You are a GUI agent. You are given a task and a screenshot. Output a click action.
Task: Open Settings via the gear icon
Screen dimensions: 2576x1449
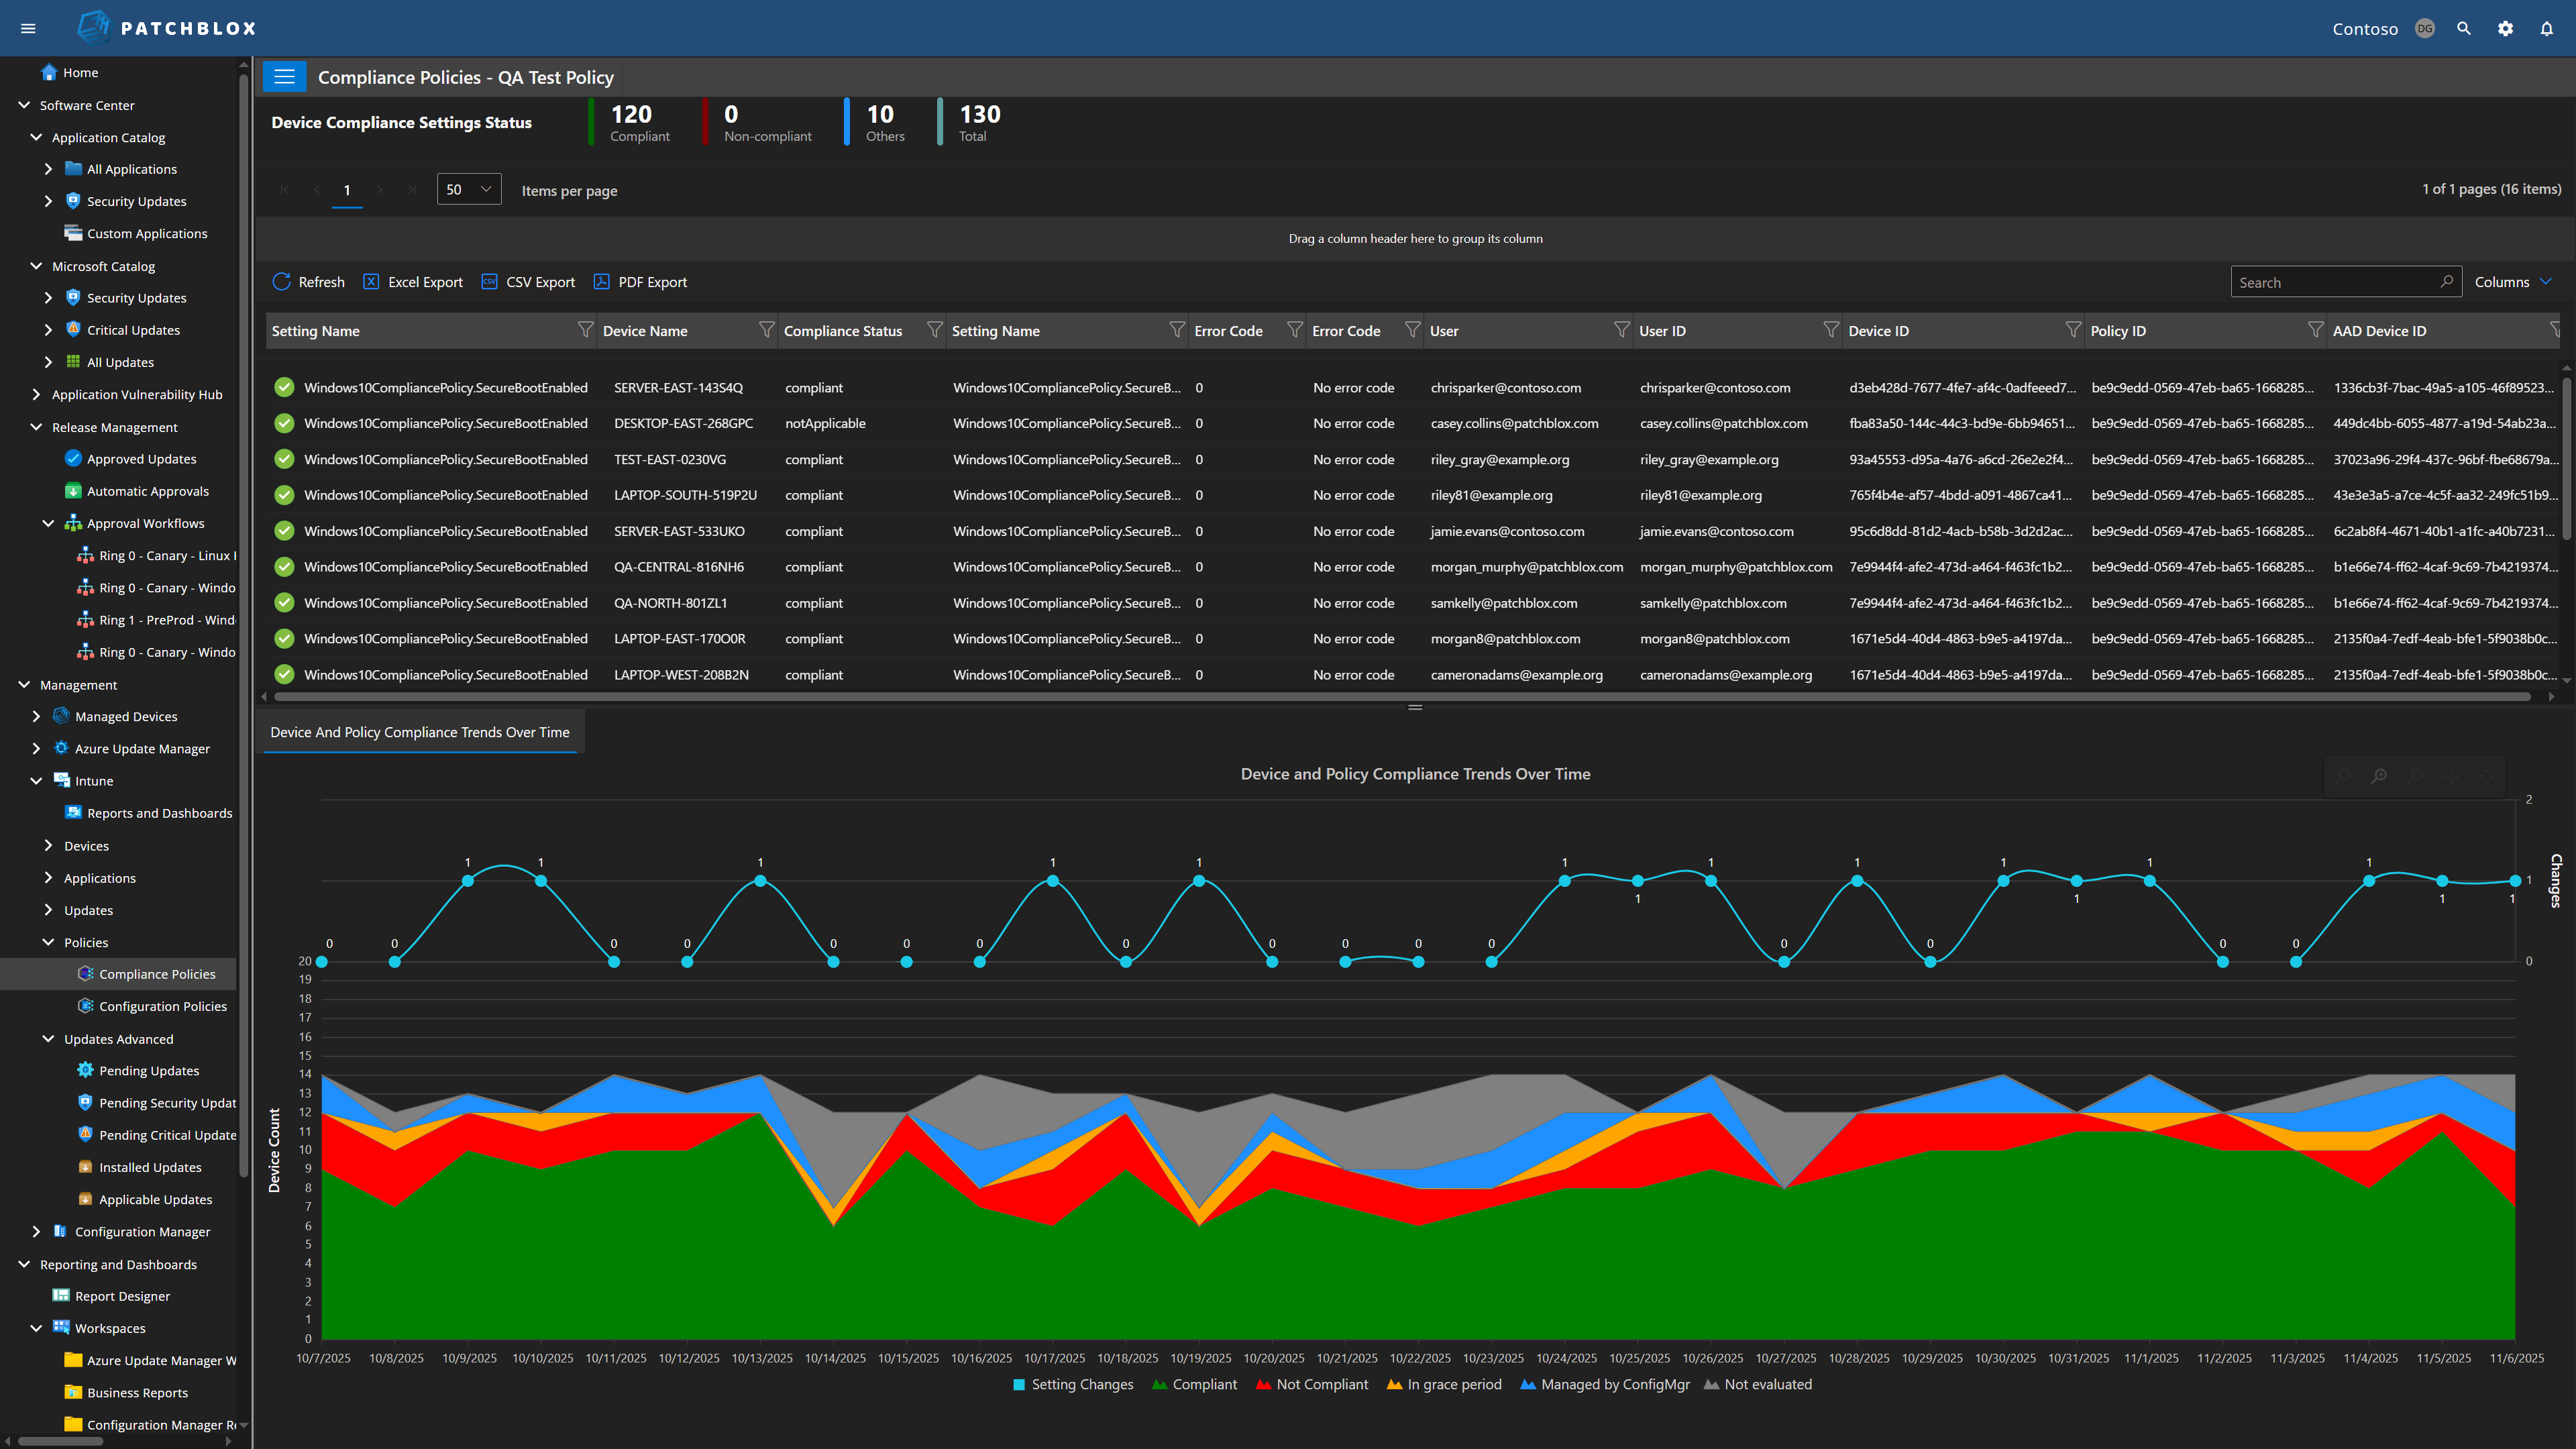tap(2505, 28)
